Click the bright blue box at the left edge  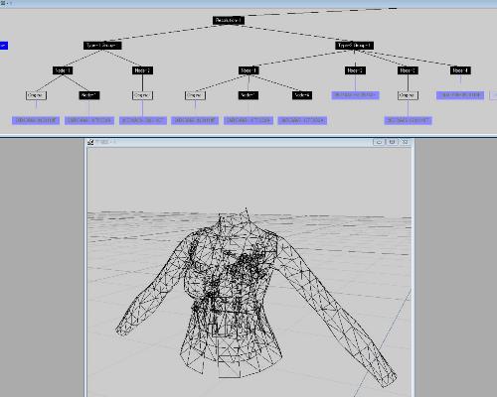point(4,46)
